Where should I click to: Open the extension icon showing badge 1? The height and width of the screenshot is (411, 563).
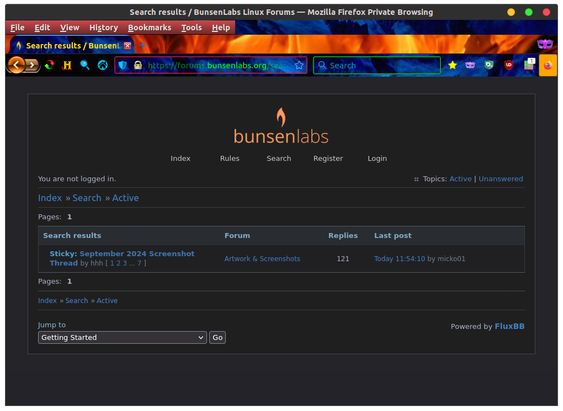point(529,64)
